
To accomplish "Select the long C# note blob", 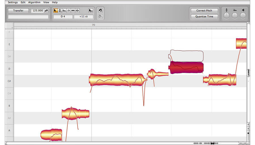I will (118, 80).
